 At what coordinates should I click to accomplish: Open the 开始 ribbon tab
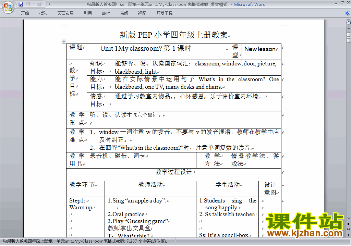[25, 13]
